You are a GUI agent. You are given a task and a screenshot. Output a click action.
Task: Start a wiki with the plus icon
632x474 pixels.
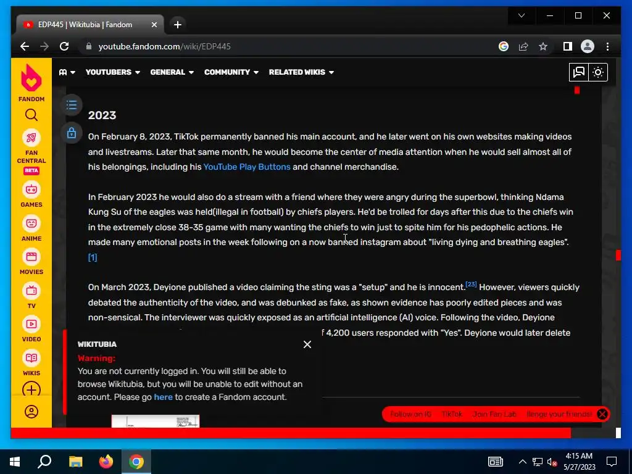[31, 390]
